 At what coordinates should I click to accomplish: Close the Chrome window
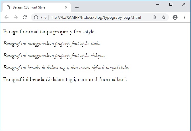(184, 4)
